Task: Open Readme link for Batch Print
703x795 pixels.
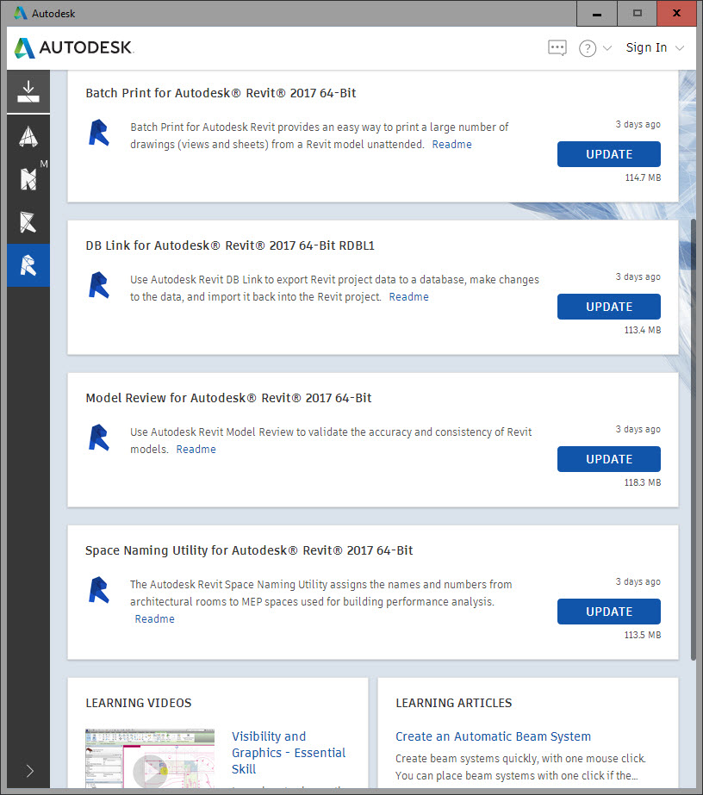Action: click(451, 145)
